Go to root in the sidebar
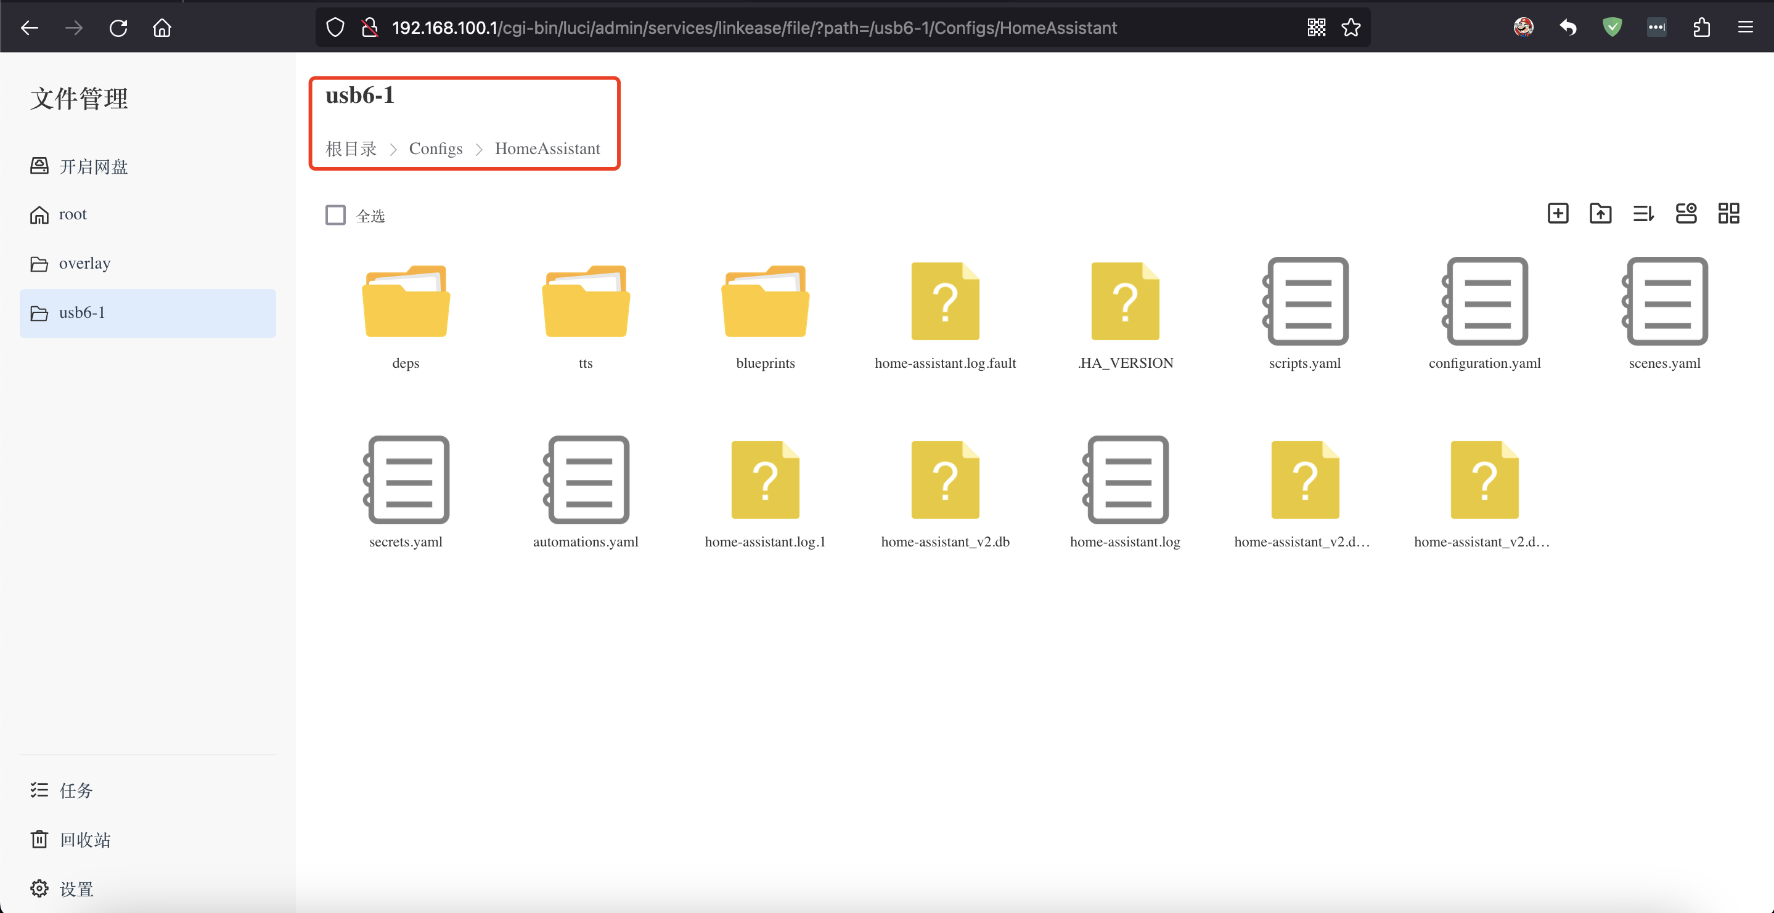The image size is (1774, 913). click(x=147, y=215)
